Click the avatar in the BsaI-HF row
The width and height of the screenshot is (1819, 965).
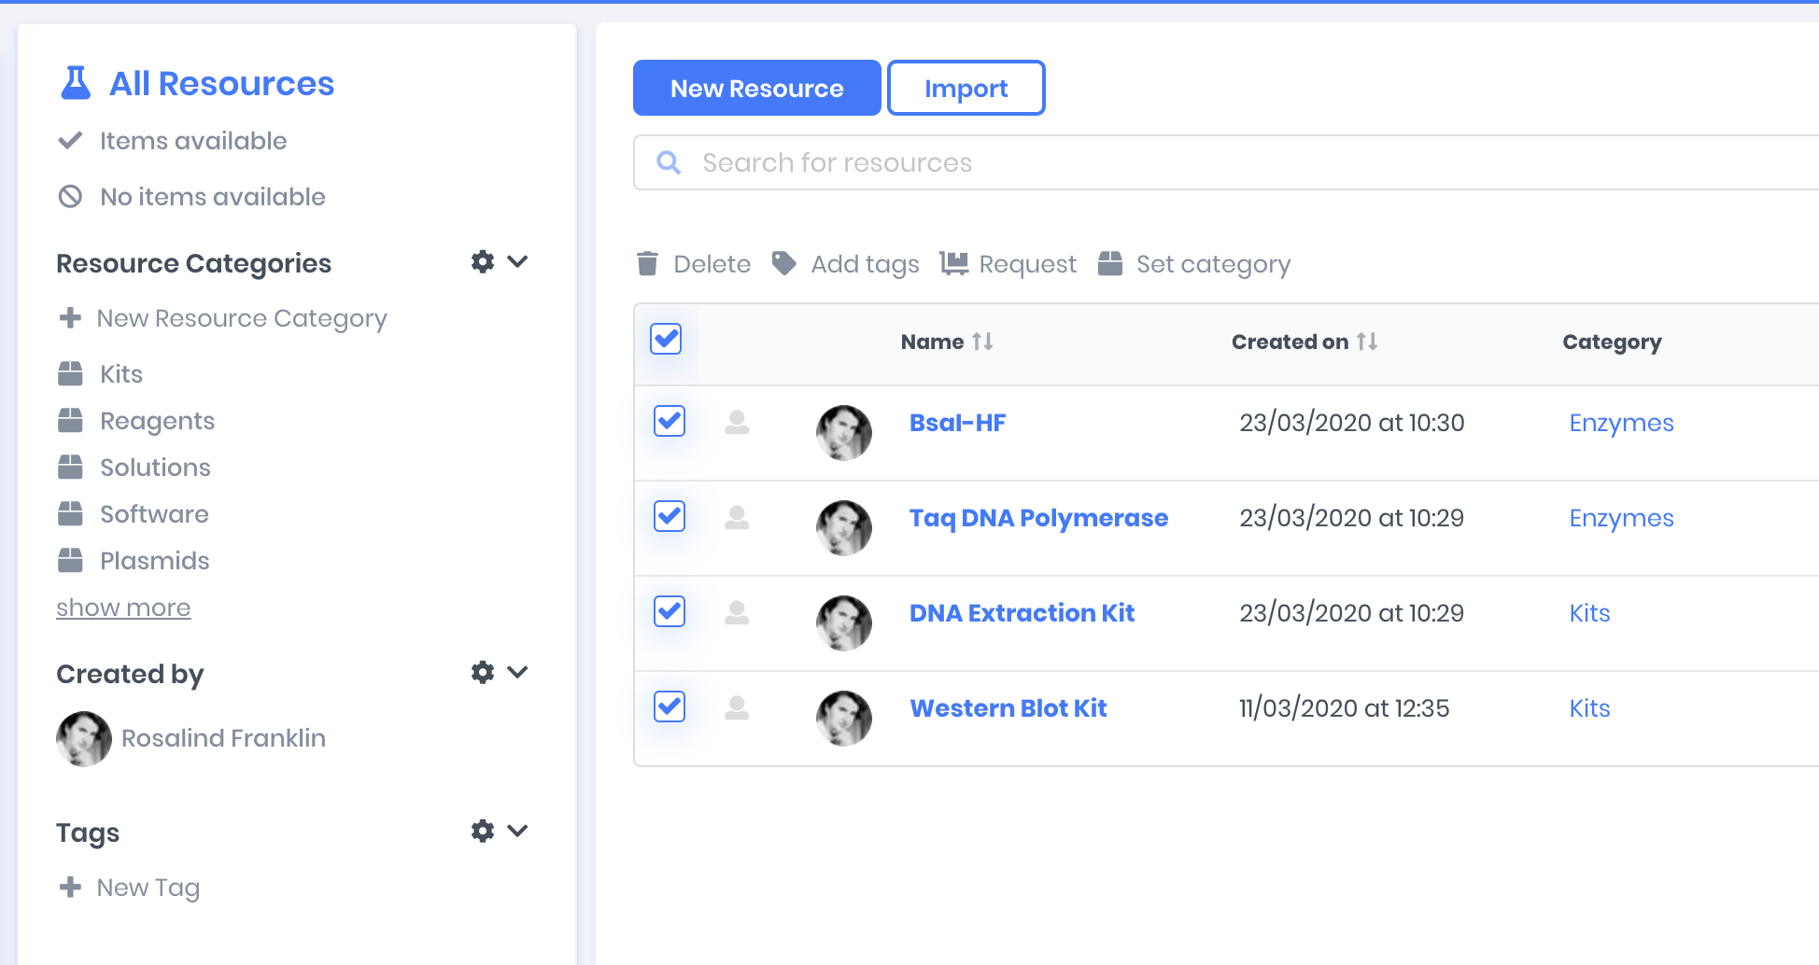click(x=844, y=433)
